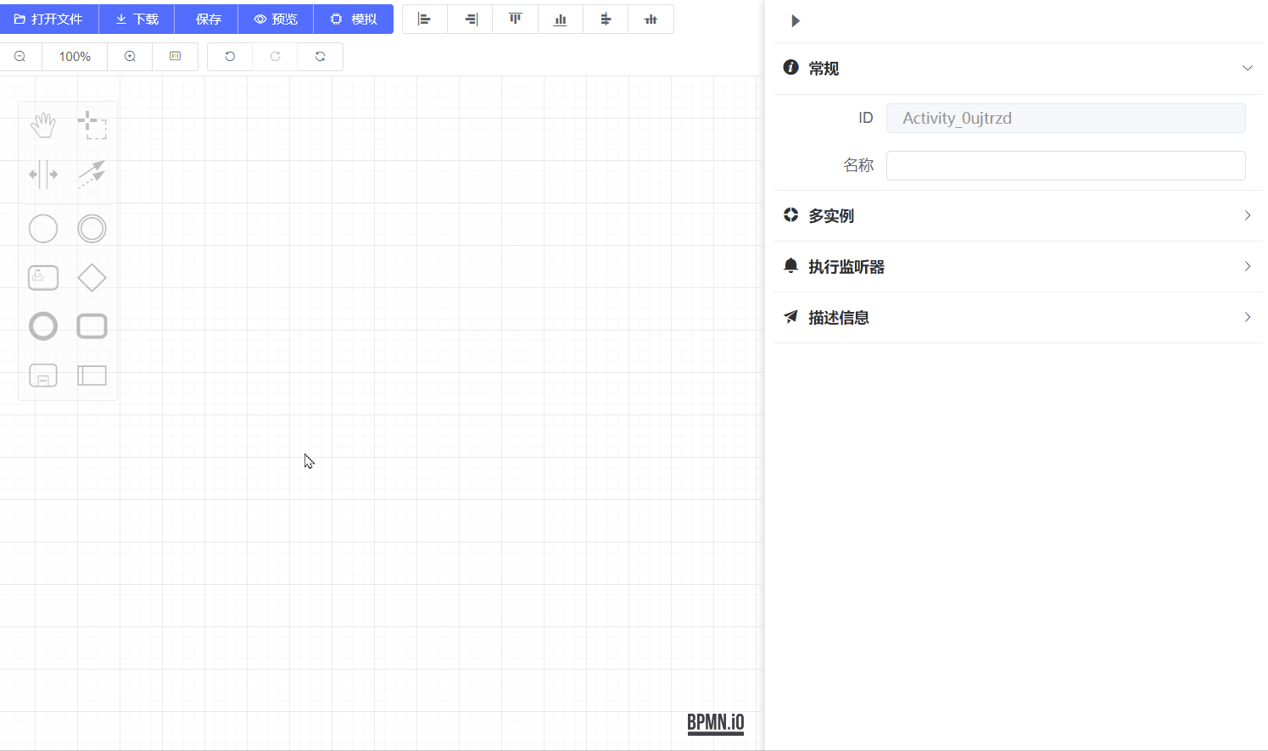Start 模拟 simulation mode

click(354, 19)
